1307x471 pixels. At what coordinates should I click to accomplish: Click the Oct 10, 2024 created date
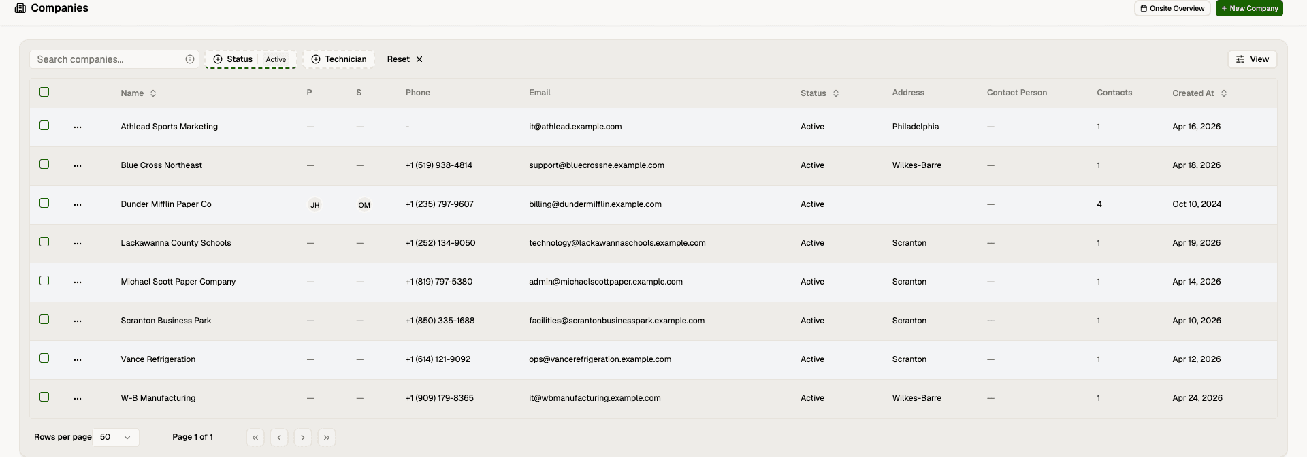tap(1197, 204)
